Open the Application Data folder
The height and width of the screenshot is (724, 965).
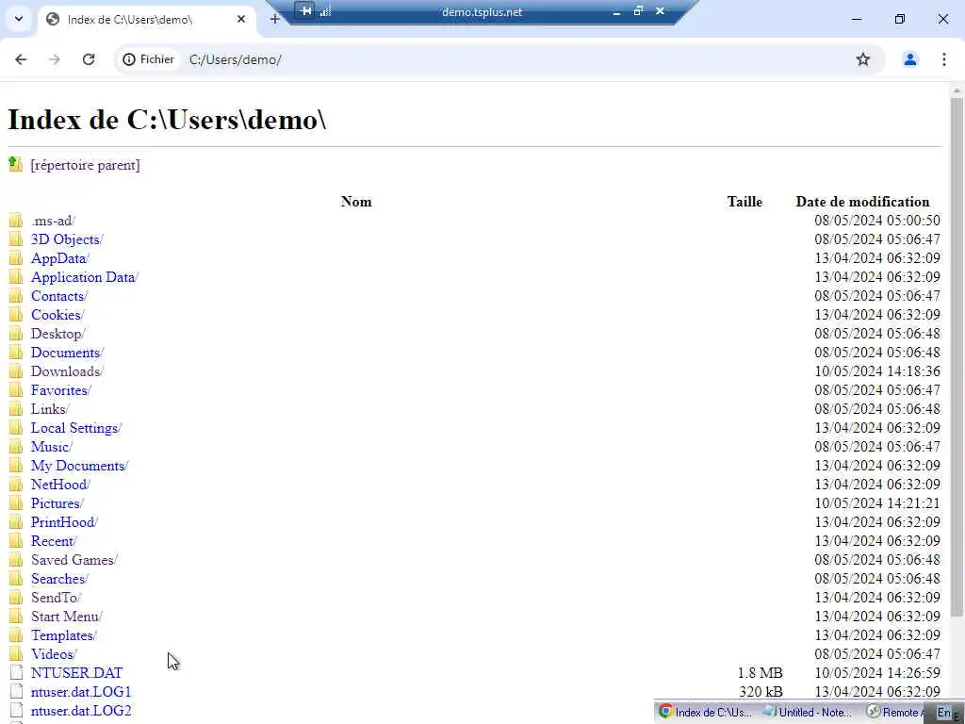[85, 277]
